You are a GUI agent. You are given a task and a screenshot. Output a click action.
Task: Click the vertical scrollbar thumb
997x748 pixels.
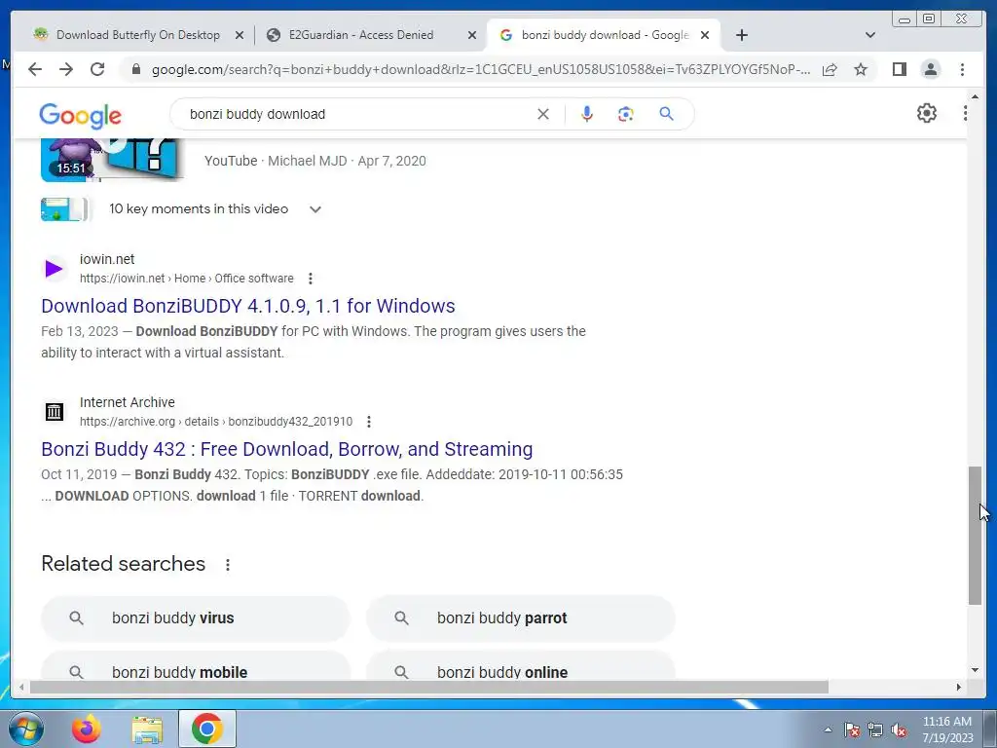(x=975, y=536)
